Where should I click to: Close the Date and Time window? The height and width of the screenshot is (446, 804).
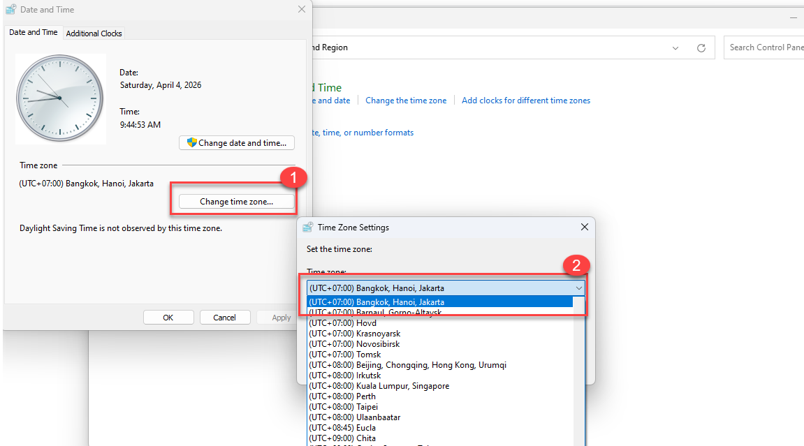point(301,10)
